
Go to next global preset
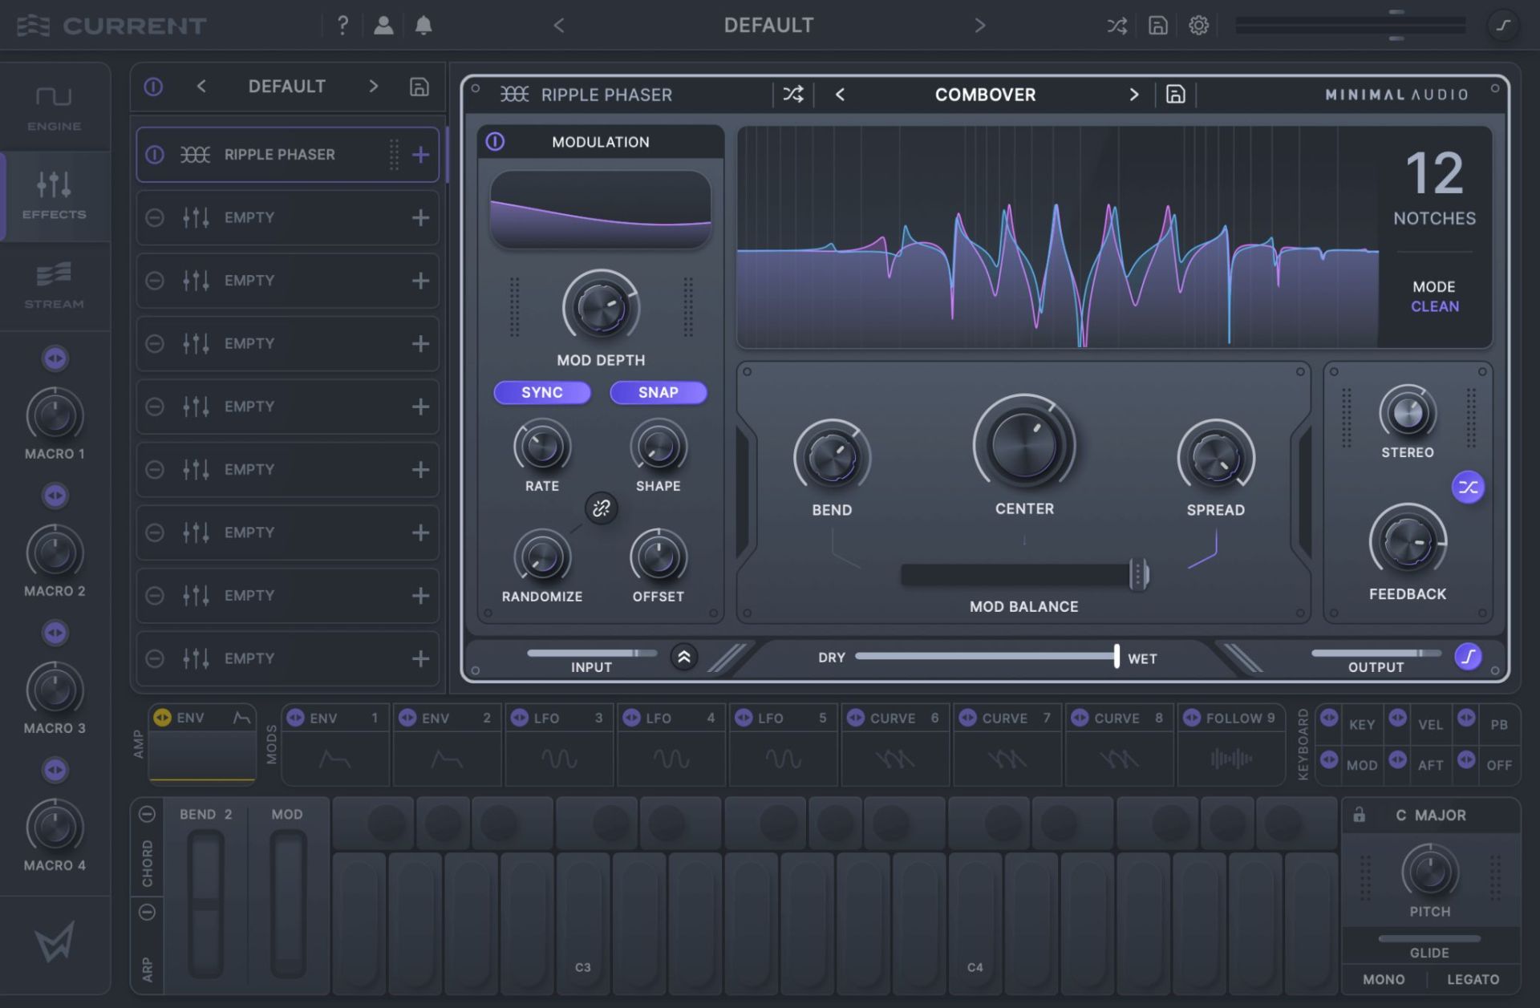(x=979, y=26)
